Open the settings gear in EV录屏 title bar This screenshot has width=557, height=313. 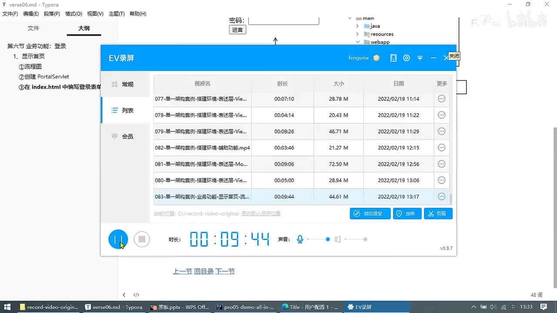(406, 58)
